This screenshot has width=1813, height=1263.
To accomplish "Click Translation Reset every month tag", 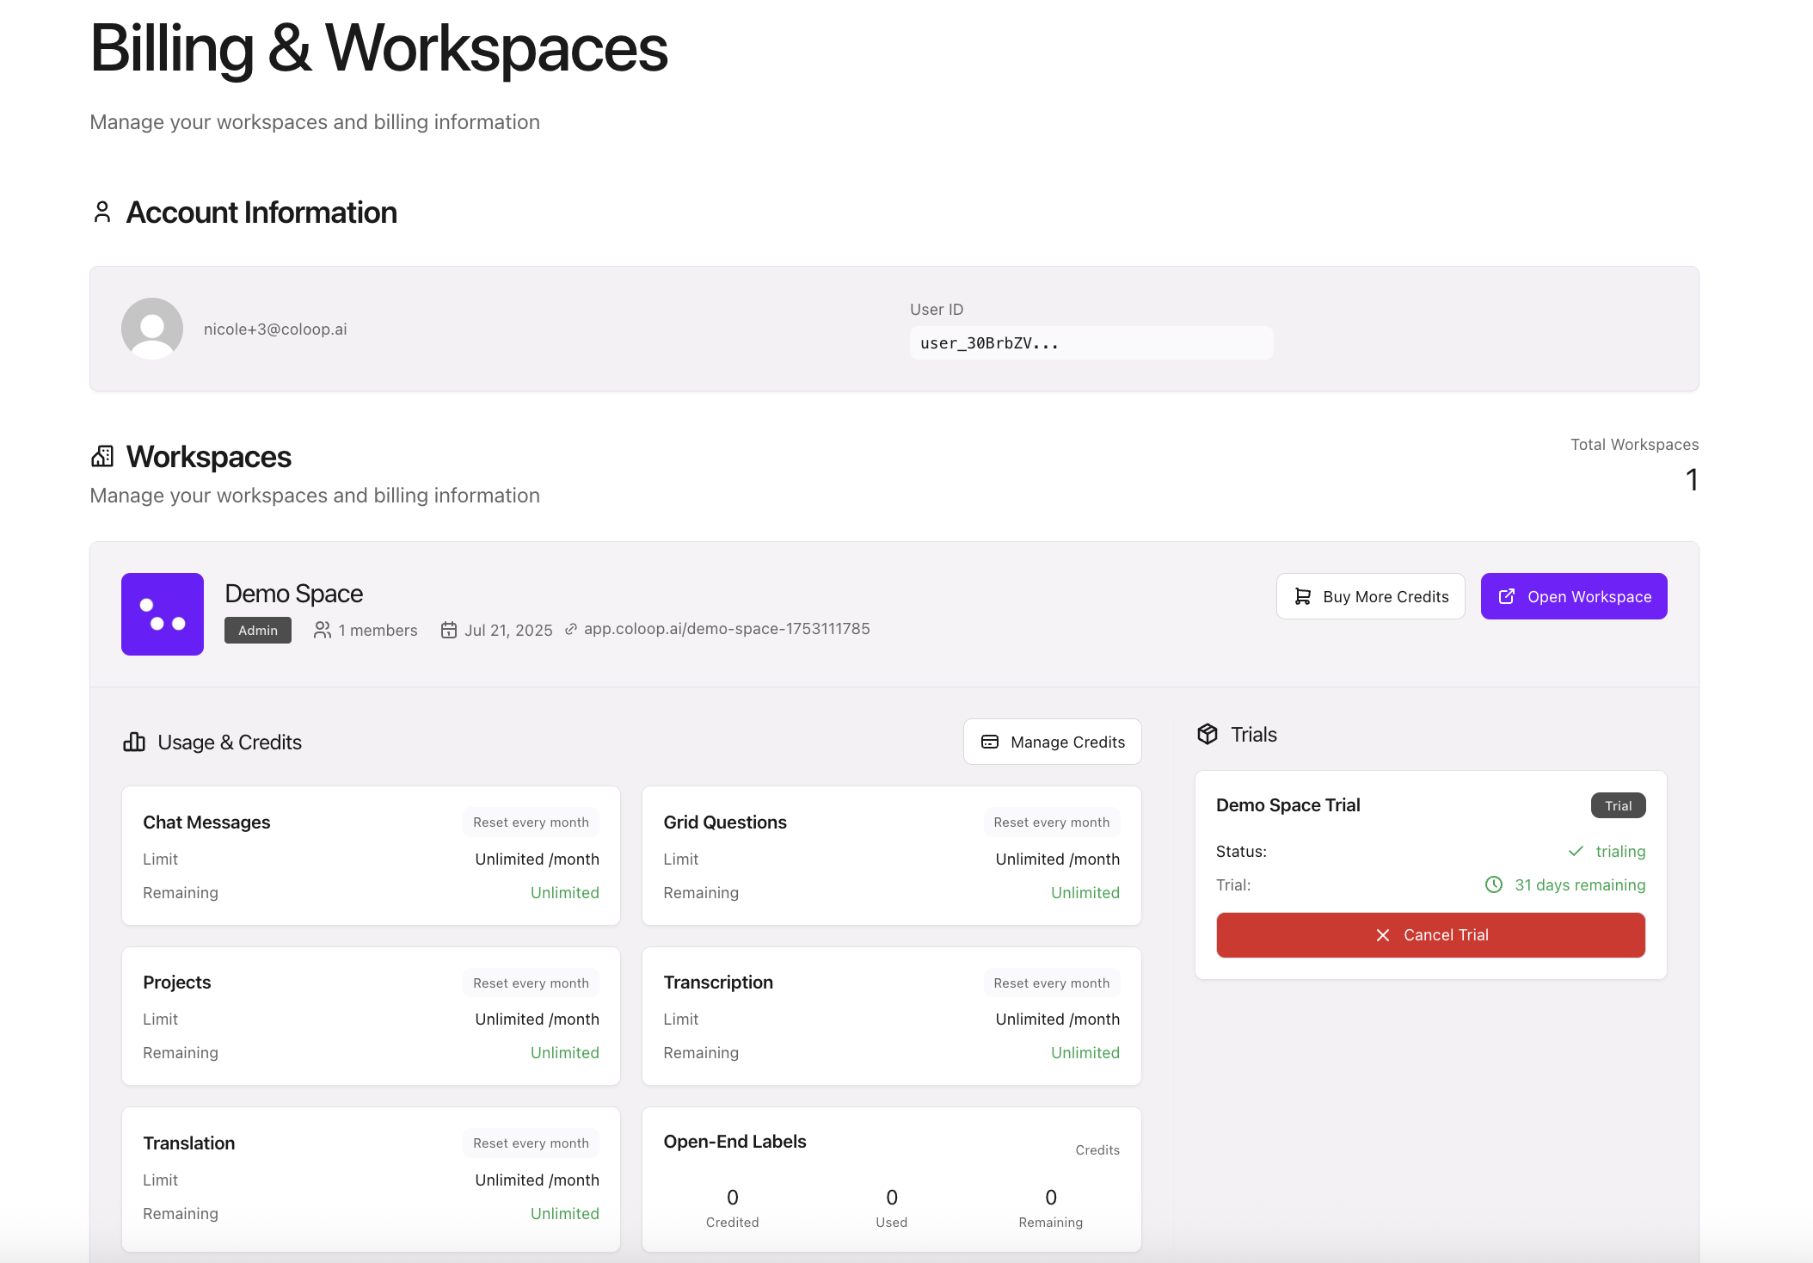I will tap(531, 1143).
